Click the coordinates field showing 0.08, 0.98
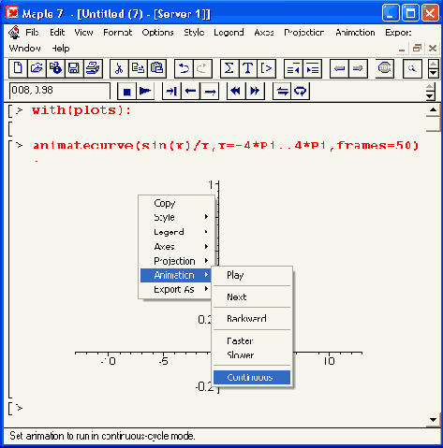Image resolution: width=443 pixels, height=448 pixels. click(60, 91)
